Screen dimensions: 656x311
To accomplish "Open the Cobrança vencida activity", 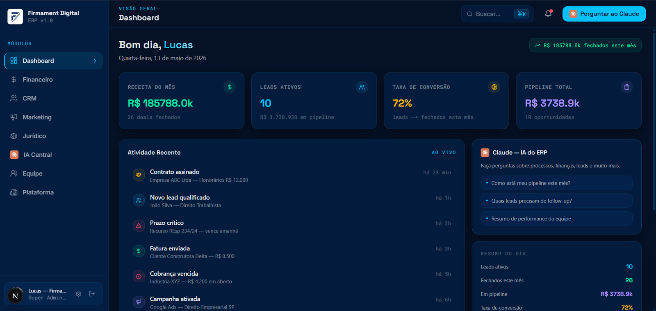I will [x=292, y=277].
